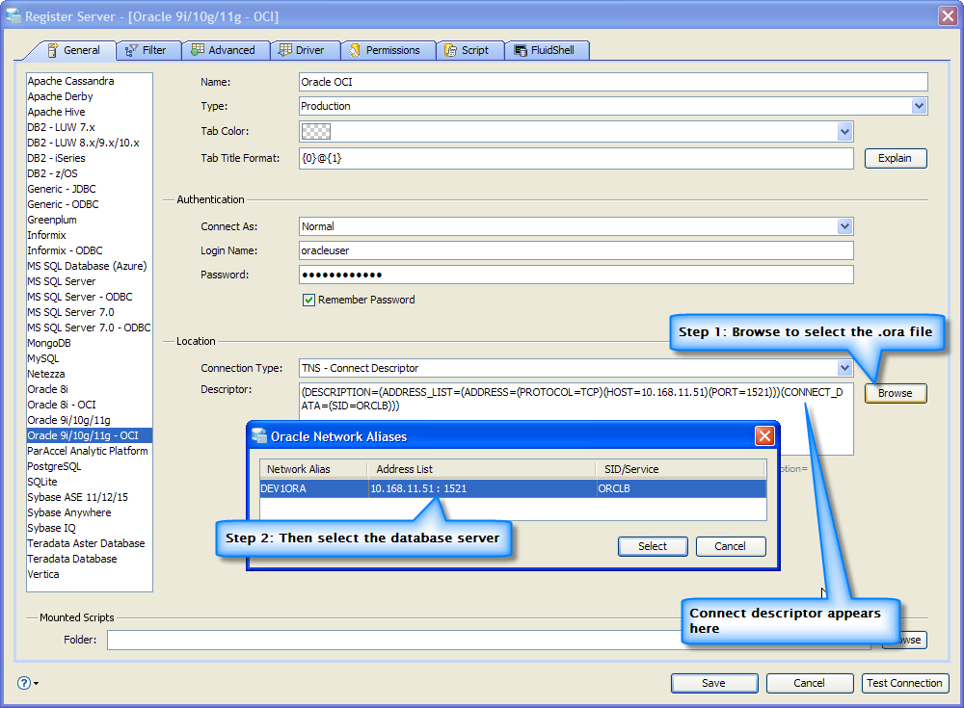Click the Password field
964x708 pixels.
576,275
